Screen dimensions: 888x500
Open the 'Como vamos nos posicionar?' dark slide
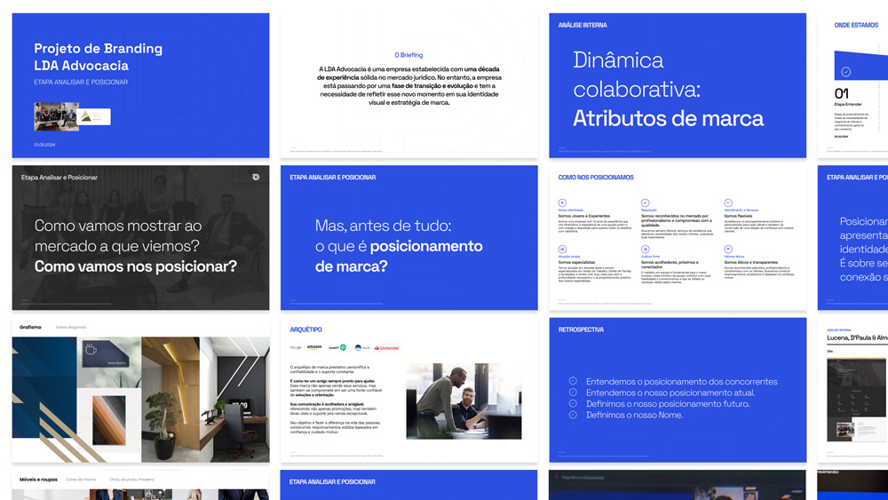140,237
